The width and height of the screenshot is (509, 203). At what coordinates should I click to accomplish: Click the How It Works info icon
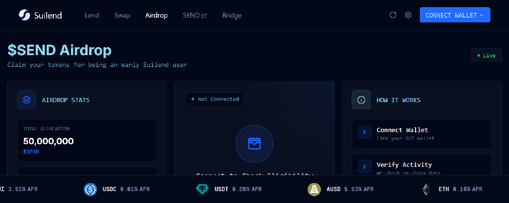click(x=361, y=100)
